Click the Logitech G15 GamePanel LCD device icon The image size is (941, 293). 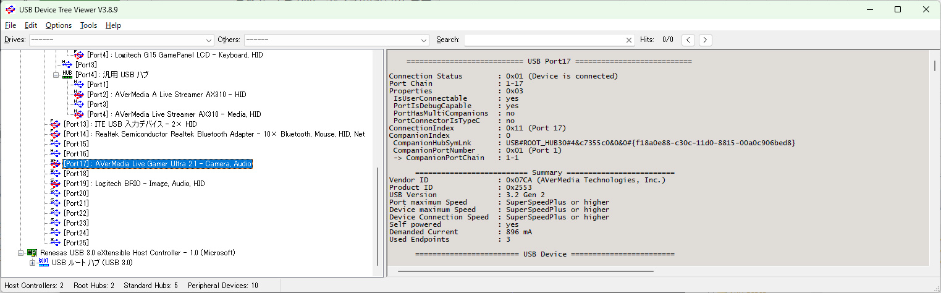[78, 54]
